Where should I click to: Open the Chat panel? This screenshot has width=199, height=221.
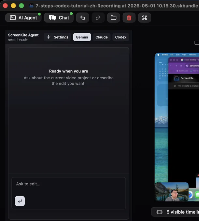(59, 18)
